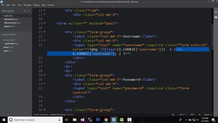The width and height of the screenshot is (218, 123).
Task: Open Task View on taskbar
Action: click(66, 120)
